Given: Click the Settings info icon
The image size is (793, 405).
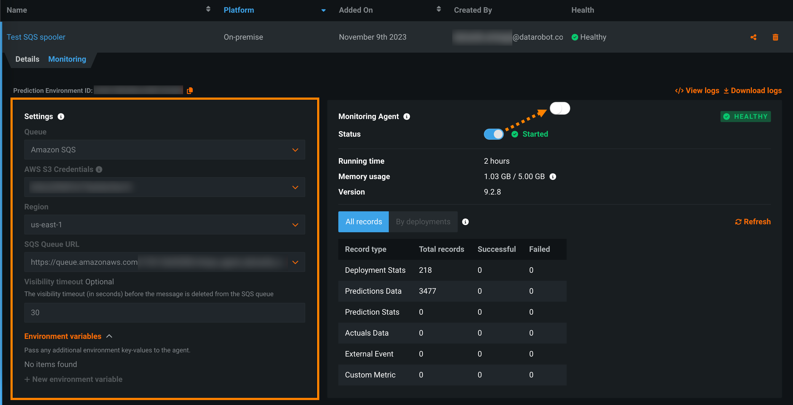Looking at the screenshot, I should pos(61,117).
